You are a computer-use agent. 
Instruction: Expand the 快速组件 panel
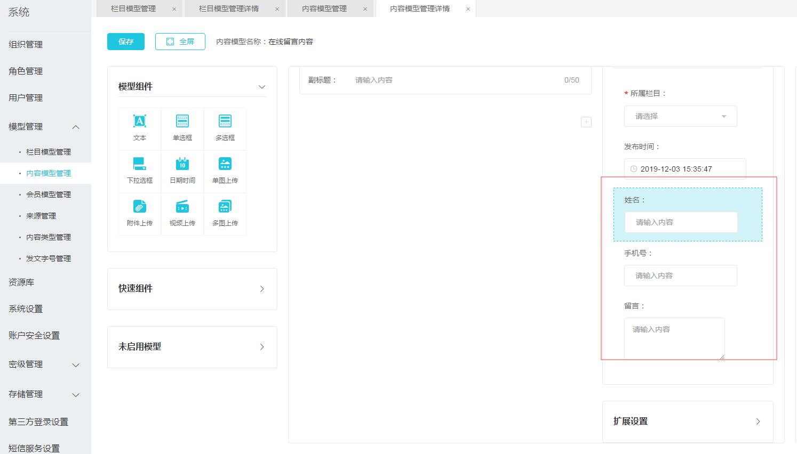pos(261,289)
